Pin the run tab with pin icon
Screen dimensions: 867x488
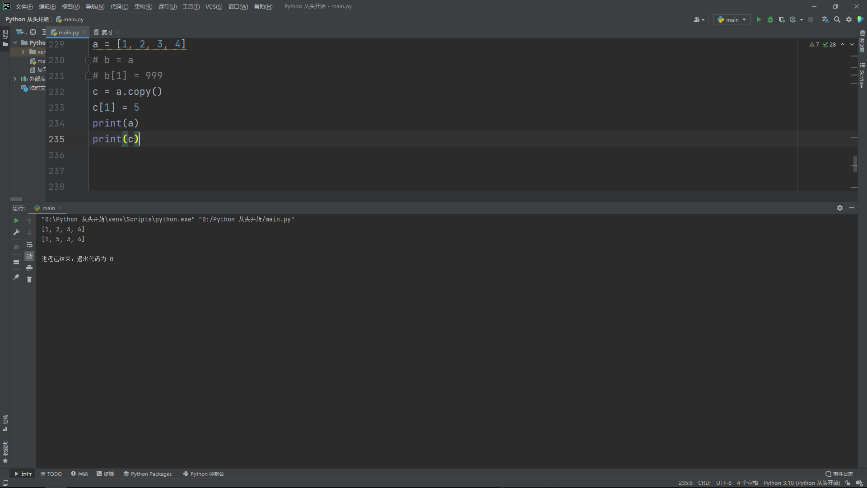16,277
